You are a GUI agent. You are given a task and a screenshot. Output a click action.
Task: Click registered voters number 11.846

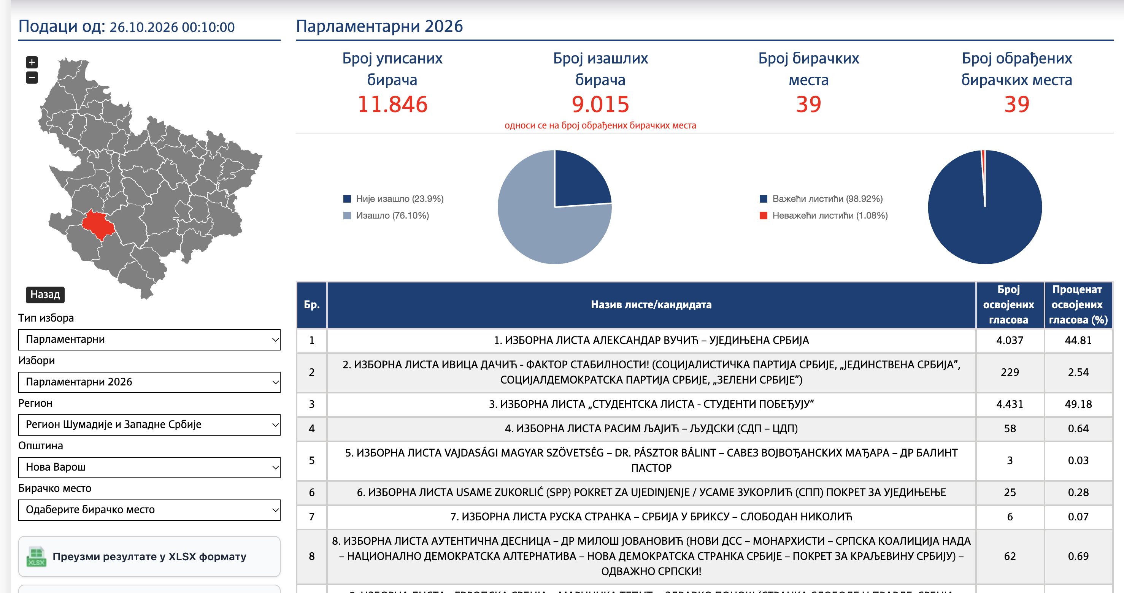pos(392,104)
